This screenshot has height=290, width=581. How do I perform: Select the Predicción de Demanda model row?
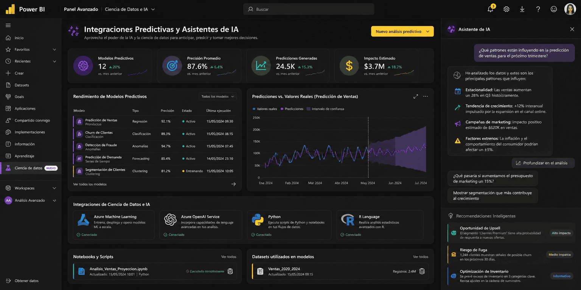coord(155,159)
